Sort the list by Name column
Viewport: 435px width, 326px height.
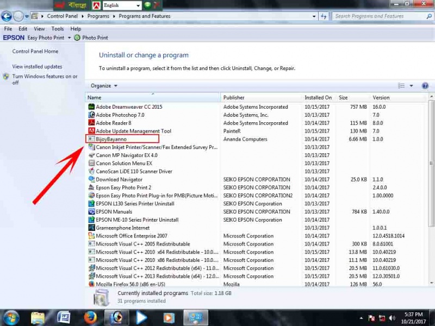[x=153, y=98]
